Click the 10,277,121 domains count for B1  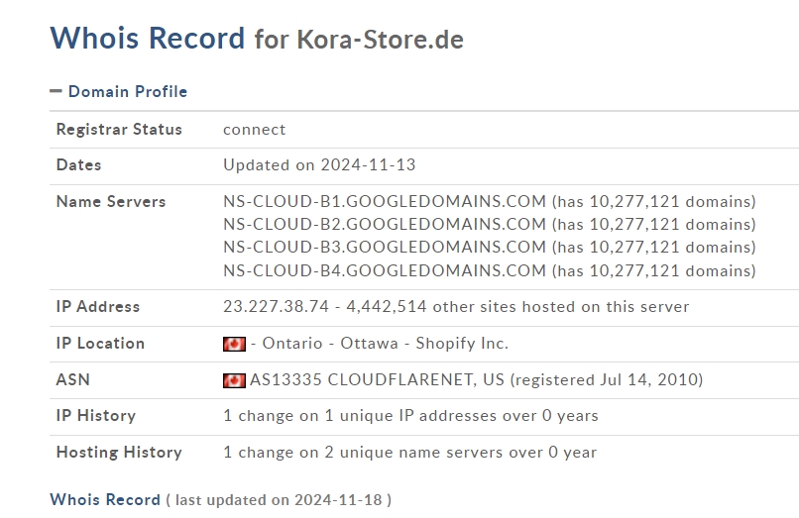(654, 202)
